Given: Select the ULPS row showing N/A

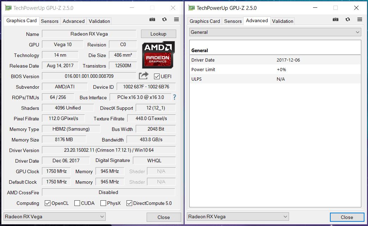Looking at the screenshot, I should pyautogui.click(x=275, y=79).
